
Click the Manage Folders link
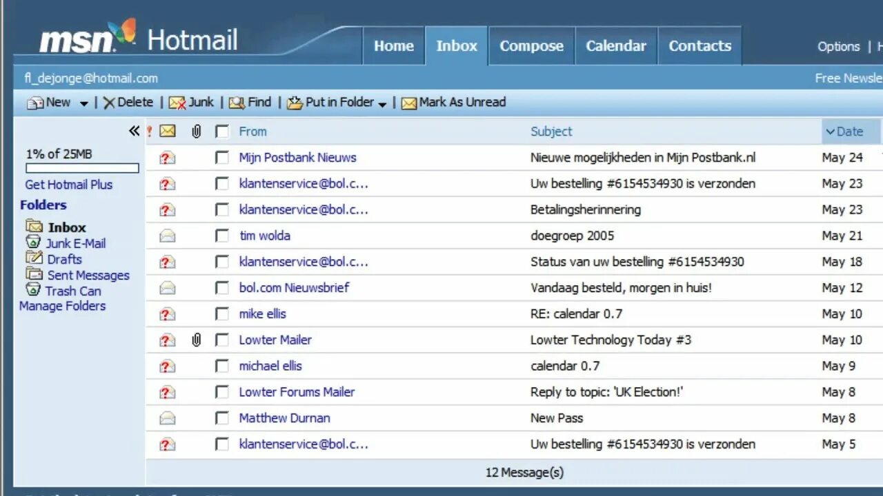pyautogui.click(x=62, y=306)
